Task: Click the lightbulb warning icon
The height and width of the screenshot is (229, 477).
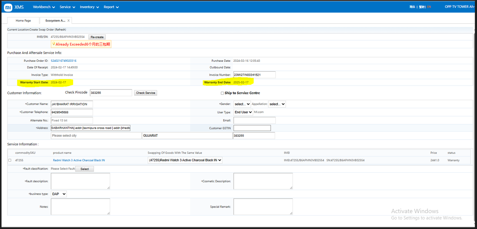Action: (x=53, y=44)
